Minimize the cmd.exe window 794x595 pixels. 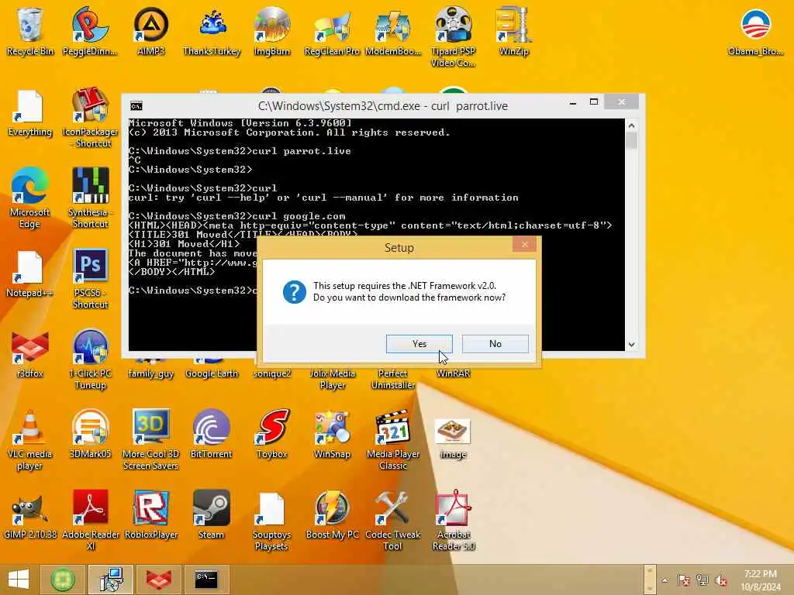(x=573, y=103)
